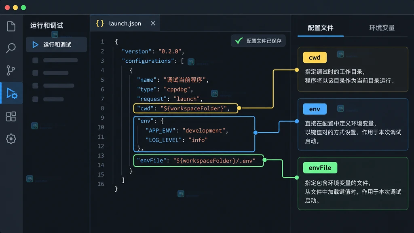Click the 配置文件已保存 notification

click(258, 41)
